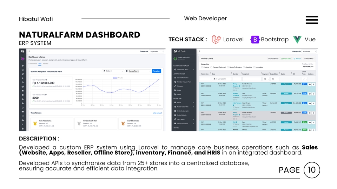The height and width of the screenshot is (189, 337).
Task: Check the Pending status filter checkbox
Action: (x=202, y=67)
